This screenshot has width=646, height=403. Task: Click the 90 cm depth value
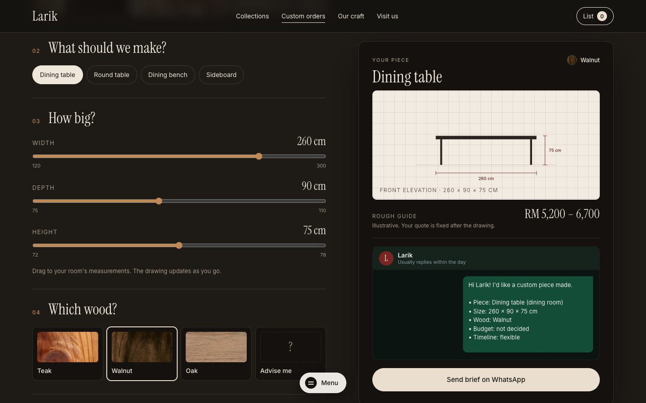point(314,186)
